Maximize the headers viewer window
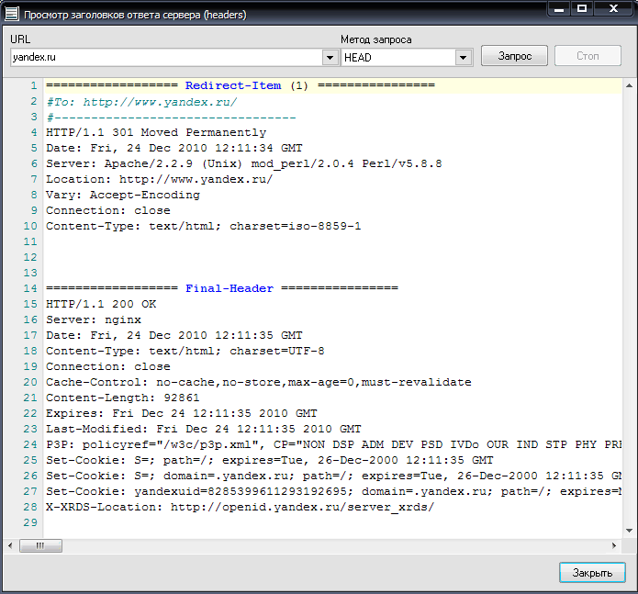The height and width of the screenshot is (594, 638). pos(582,9)
